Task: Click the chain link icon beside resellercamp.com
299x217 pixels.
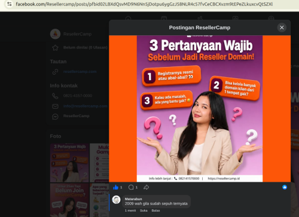Action: [x=55, y=72]
